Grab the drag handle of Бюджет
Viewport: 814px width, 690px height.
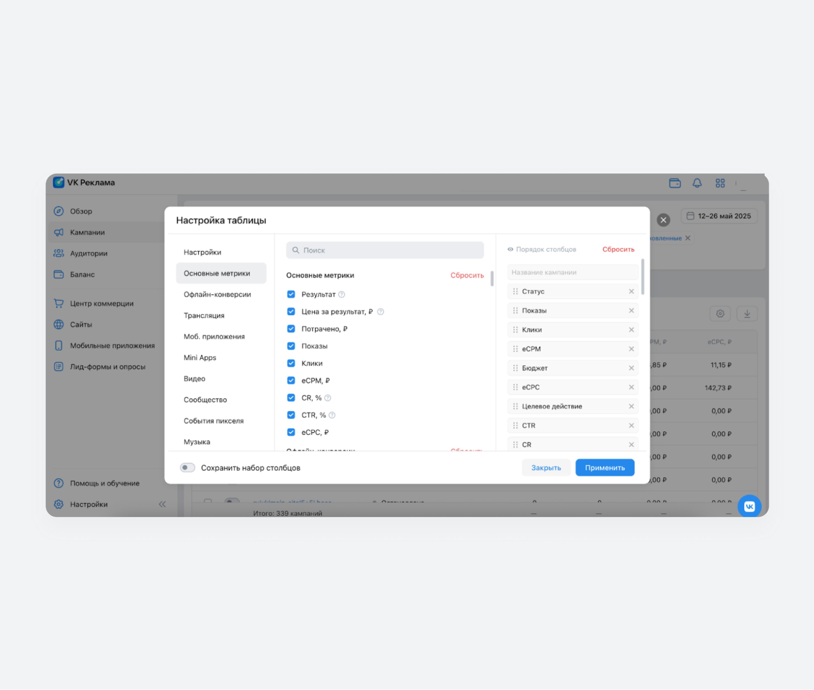pyautogui.click(x=515, y=368)
